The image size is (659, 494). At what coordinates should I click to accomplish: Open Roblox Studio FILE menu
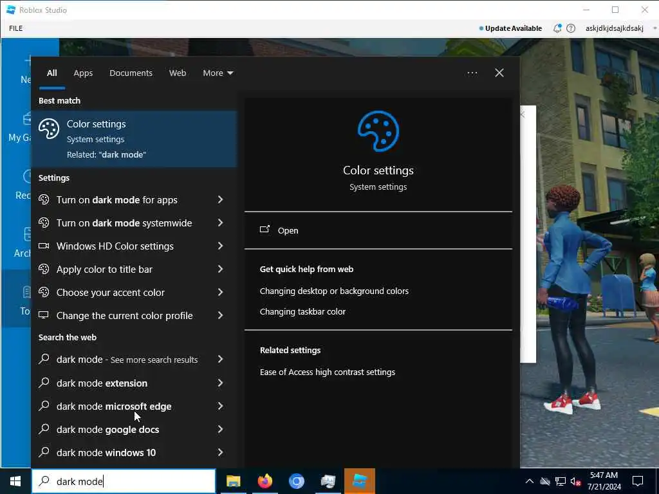tap(16, 28)
